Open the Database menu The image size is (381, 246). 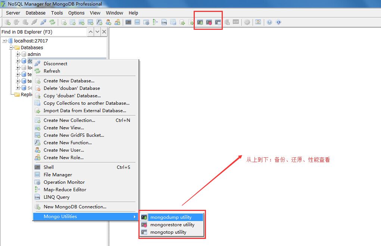pos(35,13)
